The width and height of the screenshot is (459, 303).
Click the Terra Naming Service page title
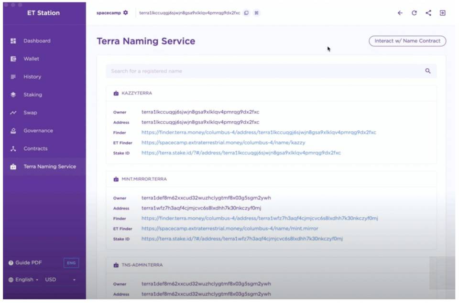146,41
